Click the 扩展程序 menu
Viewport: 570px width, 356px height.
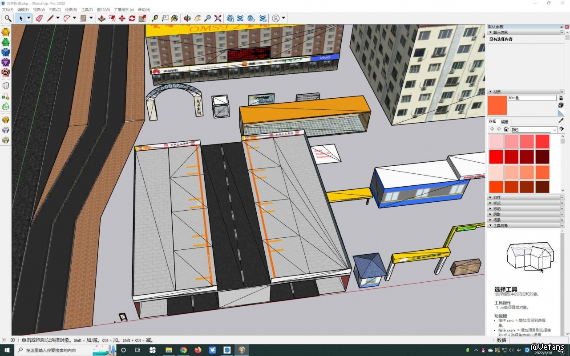pos(124,9)
